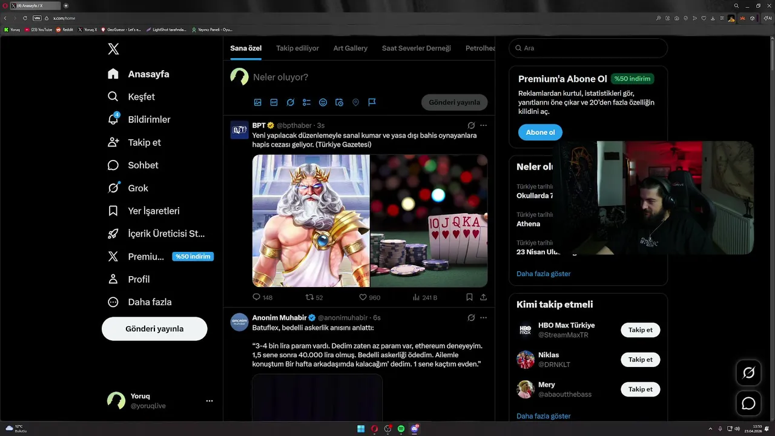Open Bildirimler notifications
Screen dimensions: 775x436
click(x=139, y=119)
